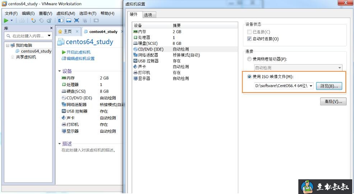Click the Unity mode toolbar icon
The width and height of the screenshot is (354, 194).
[x=85, y=21]
